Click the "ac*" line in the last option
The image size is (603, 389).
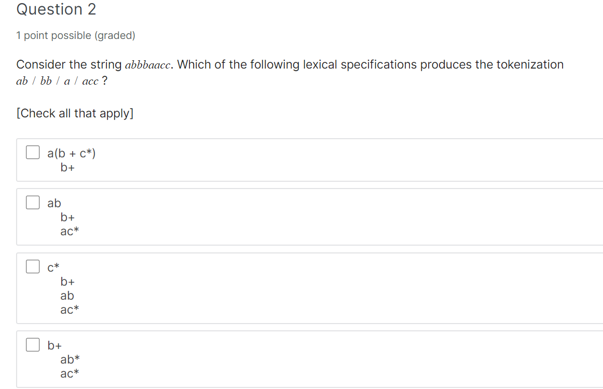point(69,373)
